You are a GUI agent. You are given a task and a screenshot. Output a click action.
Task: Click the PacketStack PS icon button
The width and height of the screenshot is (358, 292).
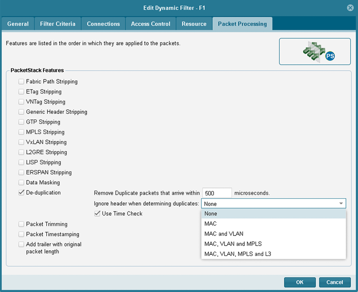click(x=315, y=52)
